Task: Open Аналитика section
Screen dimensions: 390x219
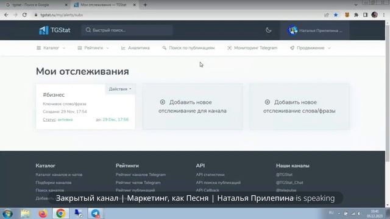Action: point(135,48)
